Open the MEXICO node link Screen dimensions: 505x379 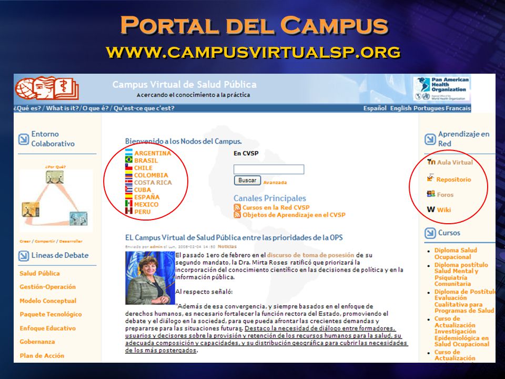click(146, 204)
